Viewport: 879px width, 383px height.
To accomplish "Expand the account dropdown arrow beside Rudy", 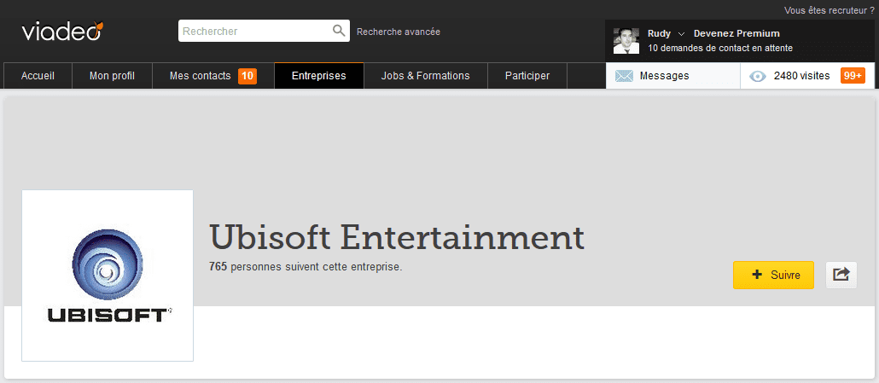I will pyautogui.click(x=681, y=34).
